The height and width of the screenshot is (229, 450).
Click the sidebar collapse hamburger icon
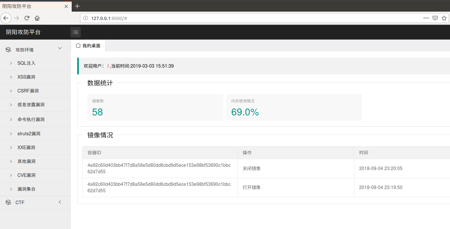pyautogui.click(x=76, y=32)
